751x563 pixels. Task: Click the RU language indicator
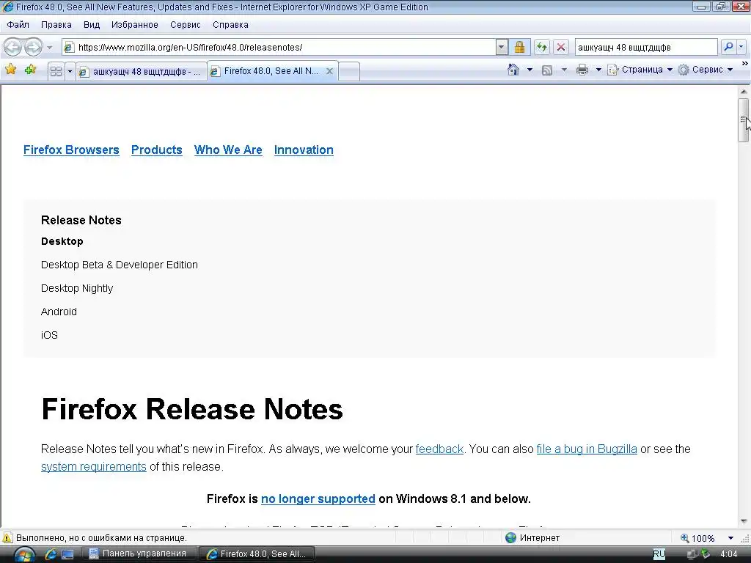[x=659, y=554]
